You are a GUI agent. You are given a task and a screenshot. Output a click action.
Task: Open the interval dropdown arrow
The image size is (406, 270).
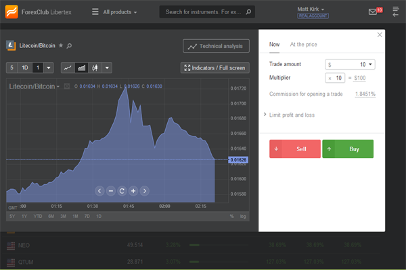(x=49, y=67)
